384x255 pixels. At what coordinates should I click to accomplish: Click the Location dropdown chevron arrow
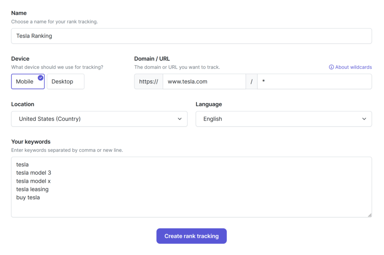179,119
